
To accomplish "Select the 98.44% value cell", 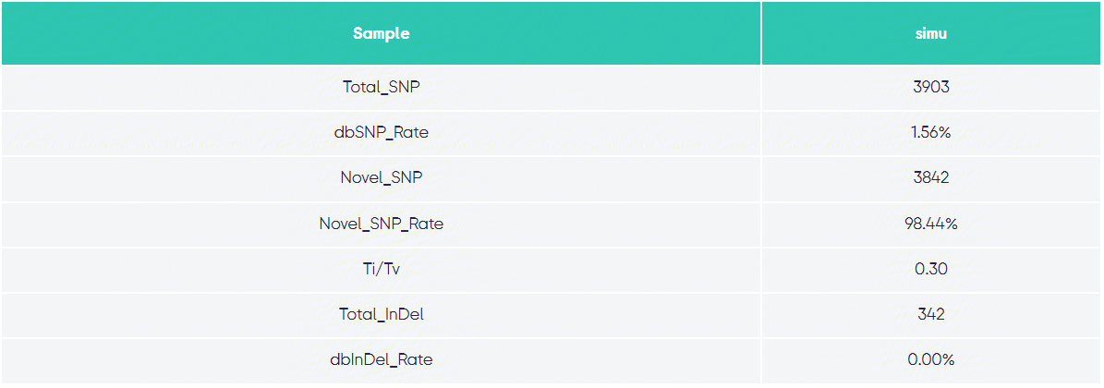I will pos(931,224).
